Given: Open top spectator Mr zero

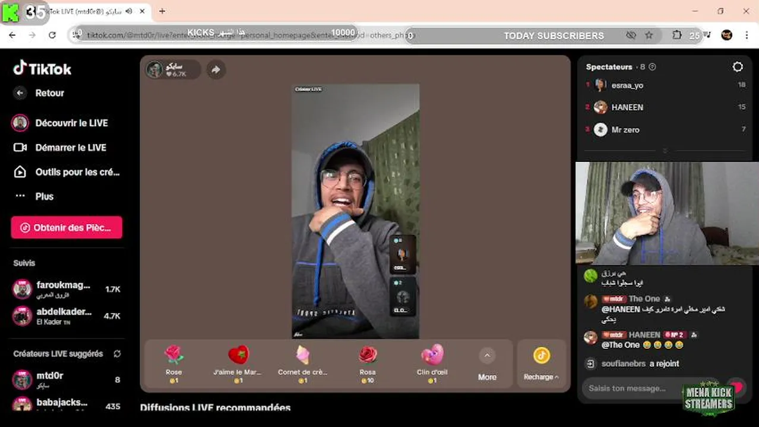Looking at the screenshot, I should tap(665, 129).
